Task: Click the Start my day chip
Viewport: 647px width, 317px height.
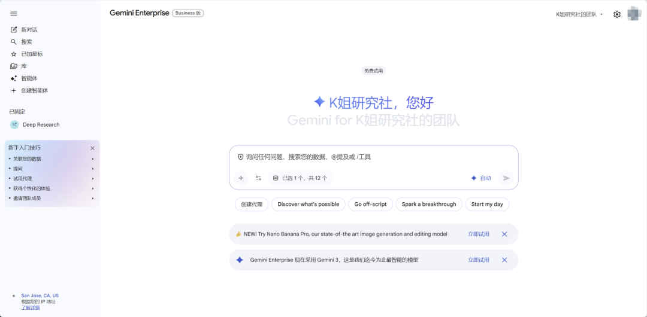Action: pos(487,204)
